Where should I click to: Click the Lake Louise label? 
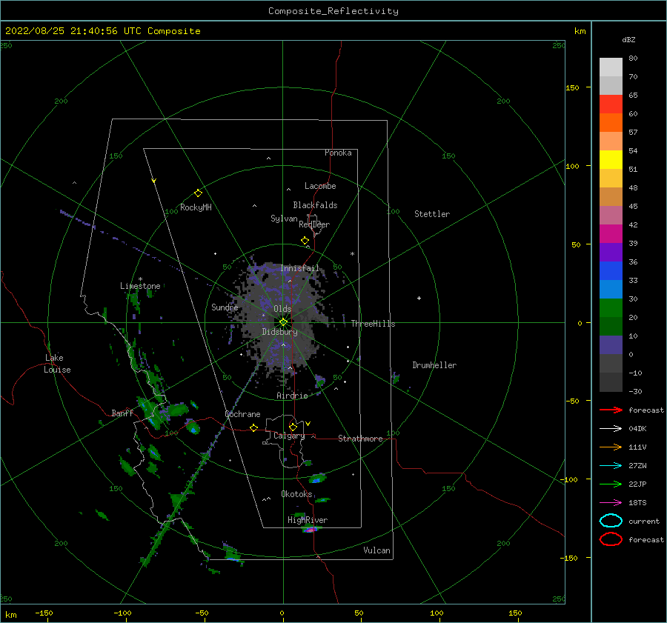coord(57,364)
